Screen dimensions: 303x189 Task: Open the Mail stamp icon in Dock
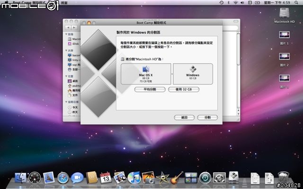(49, 178)
